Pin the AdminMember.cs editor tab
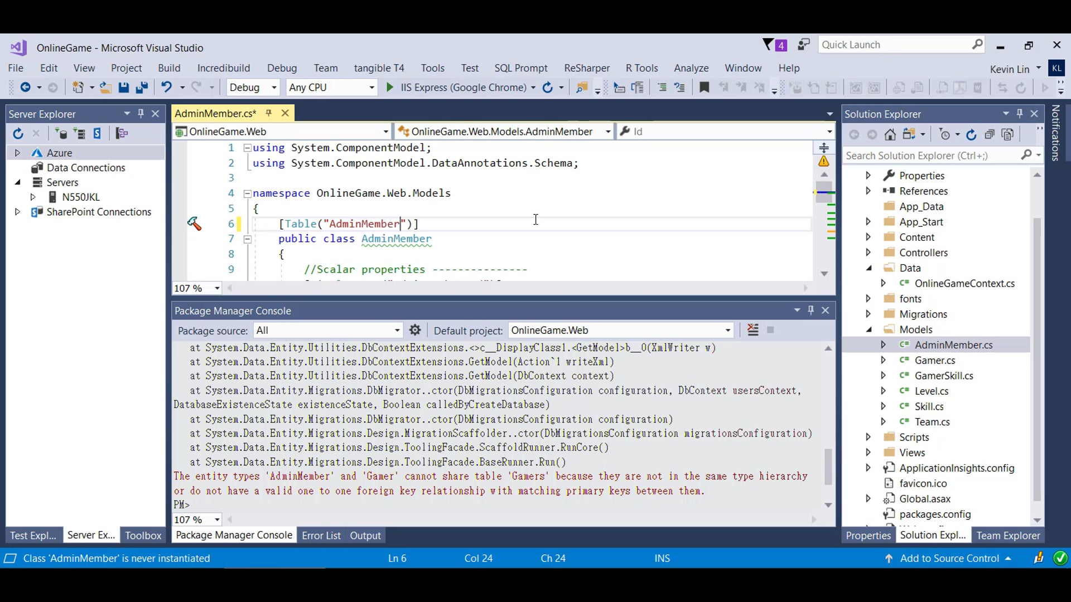 (x=269, y=113)
